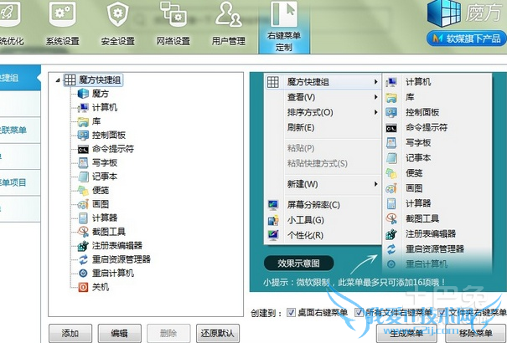Viewport: 507px width, 343px height.
Task: Select 注册表编辑器 icon in tree list
Action: pyautogui.click(x=83, y=246)
